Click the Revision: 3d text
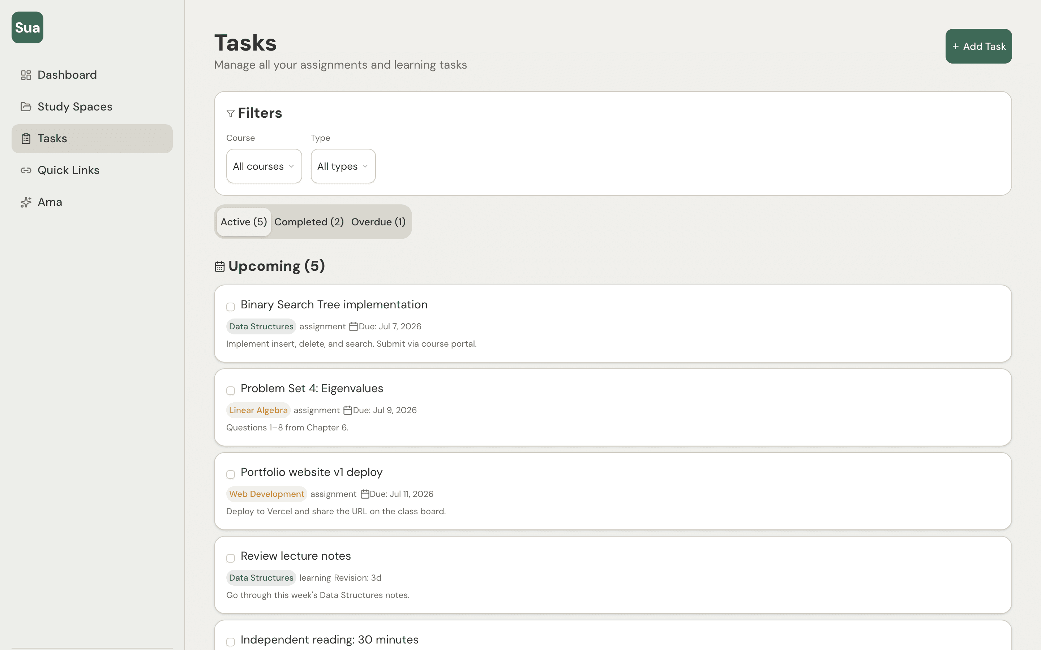The image size is (1041, 650). (357, 578)
